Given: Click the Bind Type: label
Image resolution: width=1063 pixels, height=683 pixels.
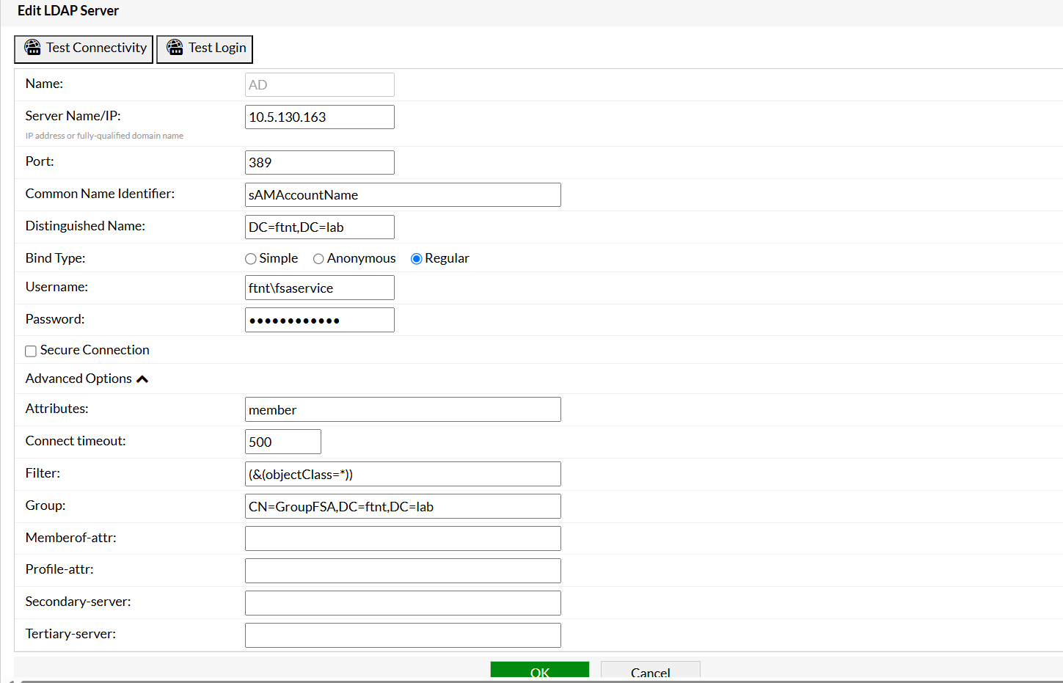Looking at the screenshot, I should pyautogui.click(x=55, y=258).
